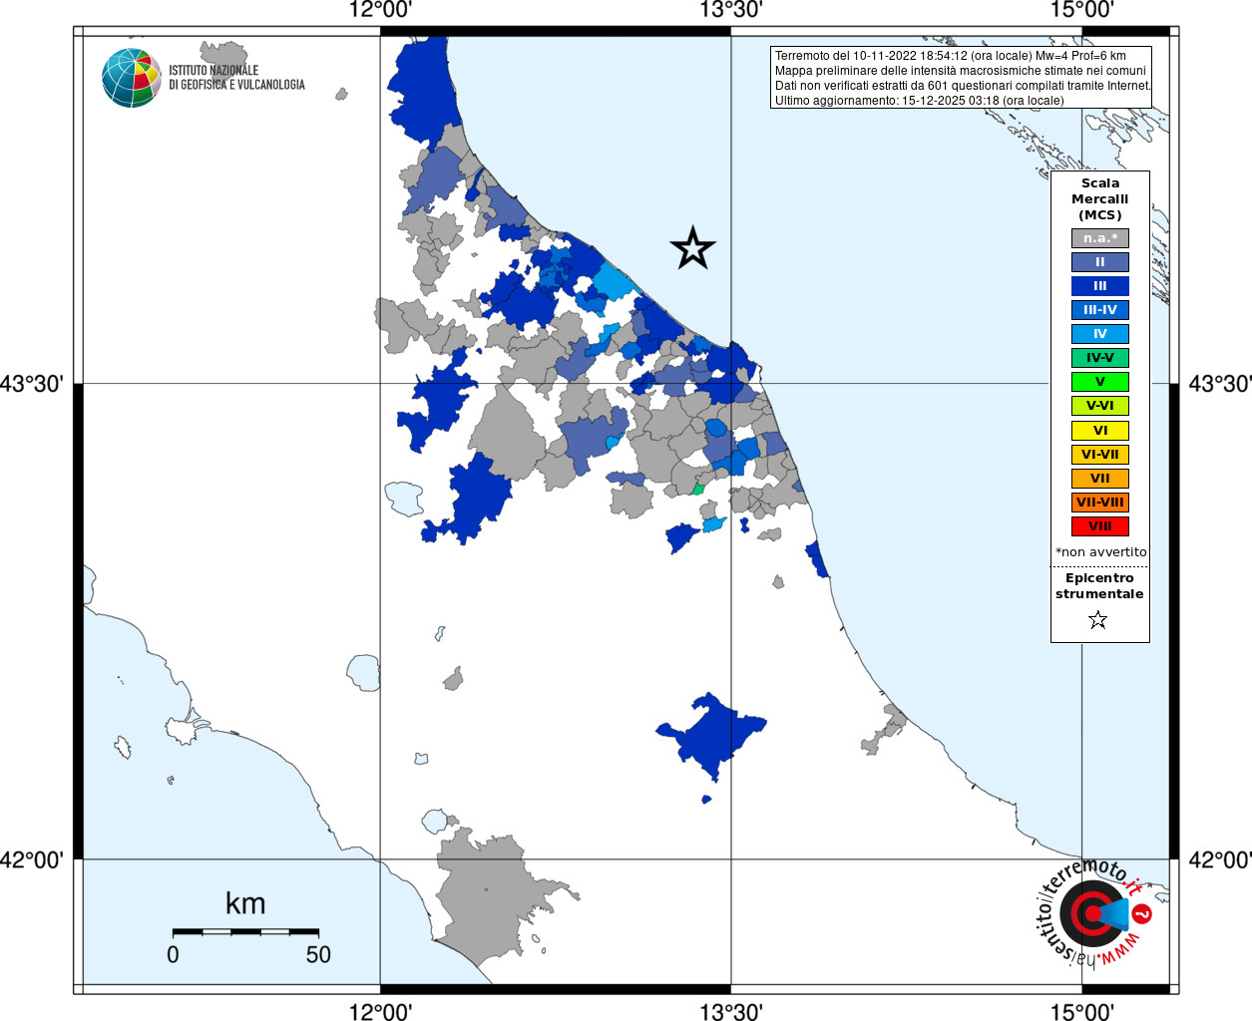1252x1021 pixels.
Task: Click 'ISTITUTO NAZIONALE DI GEOFISICA E VULCANOLOGIA' text
Action: click(236, 78)
